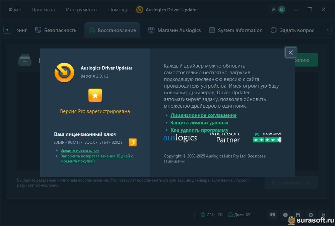
Task: Click the Auslogics Driver Updater title icon
Action: point(139,10)
